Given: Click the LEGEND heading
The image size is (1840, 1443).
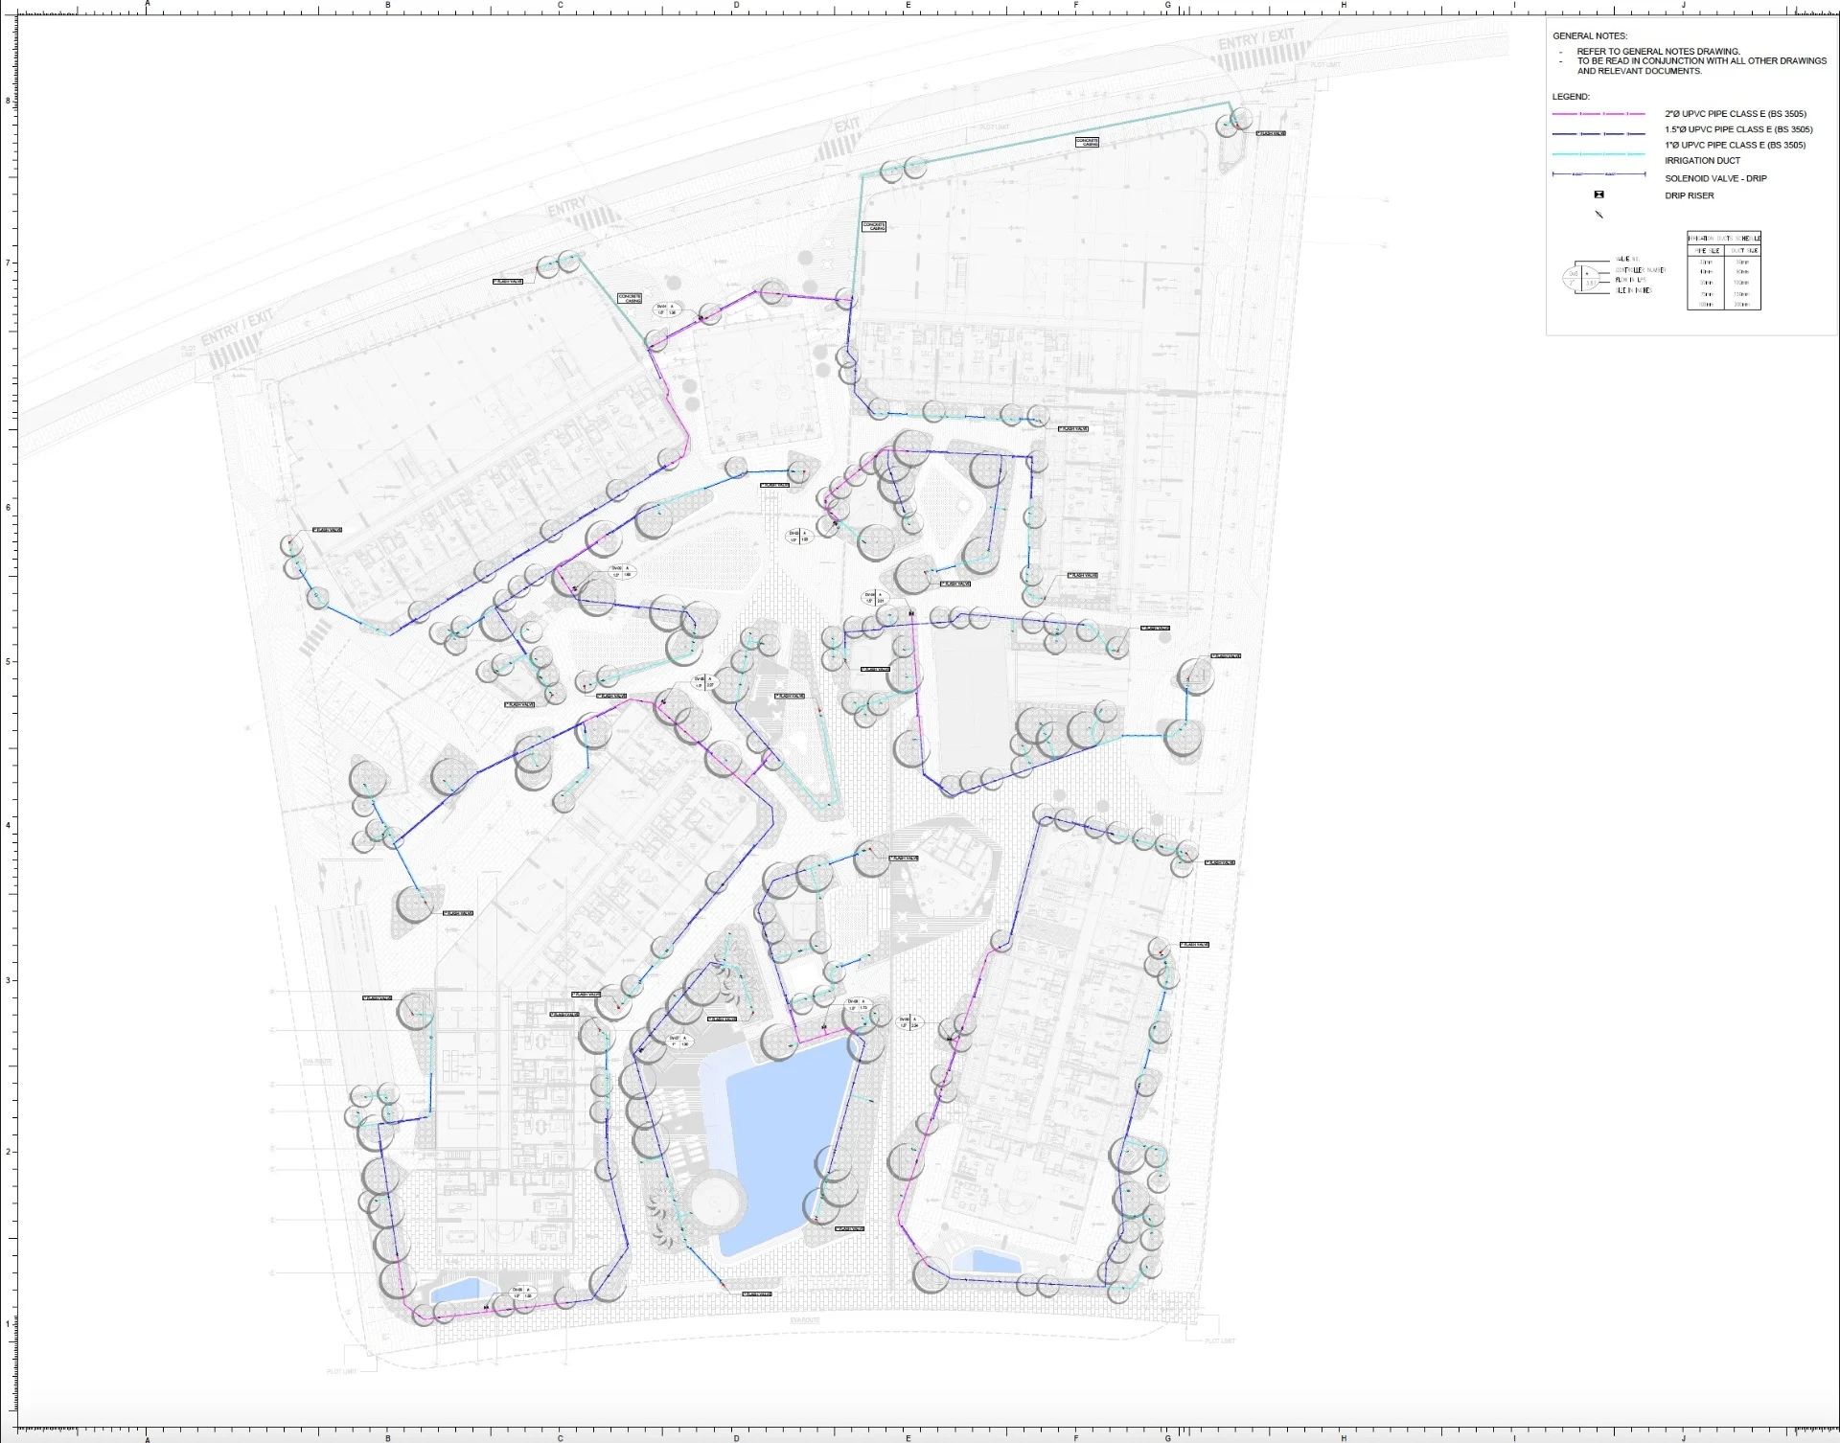Looking at the screenshot, I should pyautogui.click(x=1571, y=97).
